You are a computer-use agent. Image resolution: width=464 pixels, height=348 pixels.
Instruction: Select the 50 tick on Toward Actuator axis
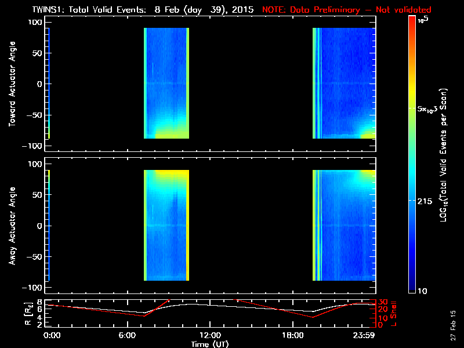click(38, 53)
